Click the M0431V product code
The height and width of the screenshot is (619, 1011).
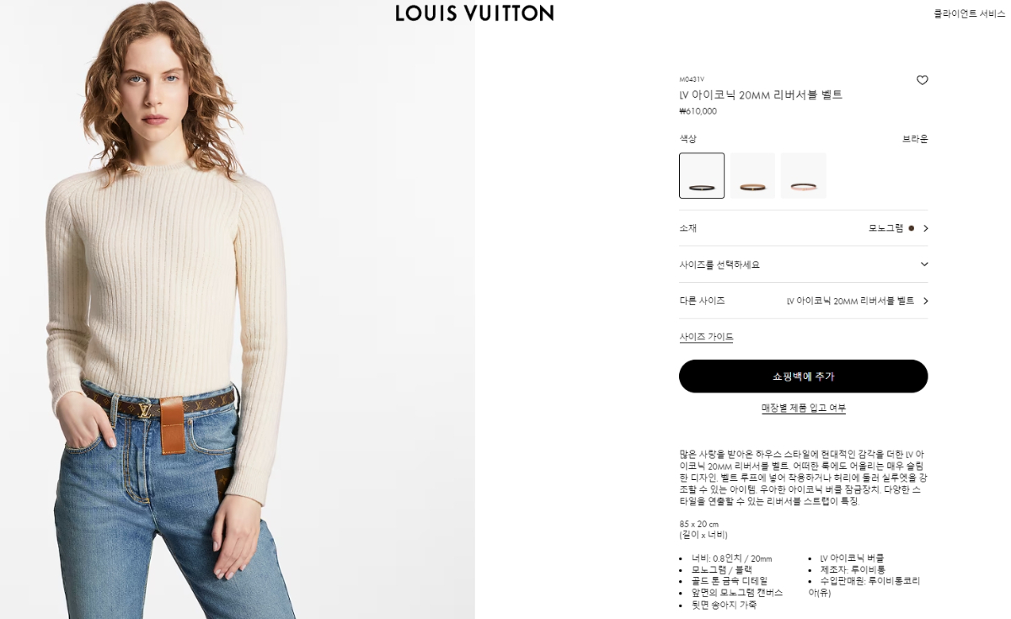coord(692,79)
